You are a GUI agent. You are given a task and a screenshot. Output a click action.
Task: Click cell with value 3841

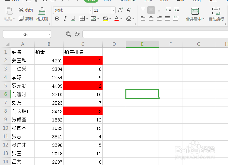tap(49, 137)
